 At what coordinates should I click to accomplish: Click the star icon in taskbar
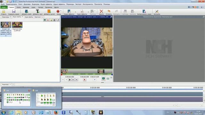coord(101,112)
